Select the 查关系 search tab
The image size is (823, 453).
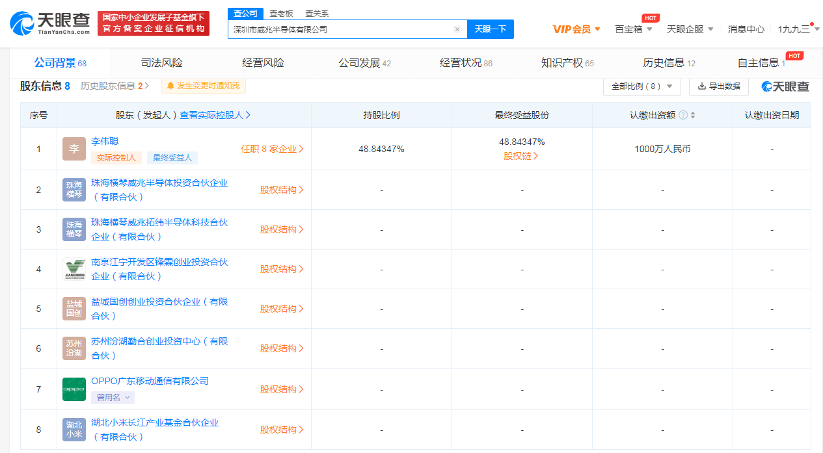click(x=317, y=14)
